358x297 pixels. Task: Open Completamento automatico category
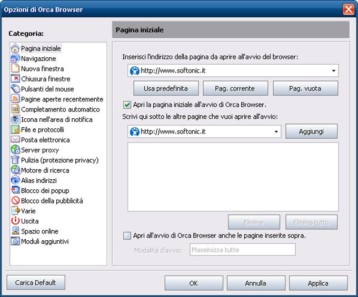coord(60,109)
